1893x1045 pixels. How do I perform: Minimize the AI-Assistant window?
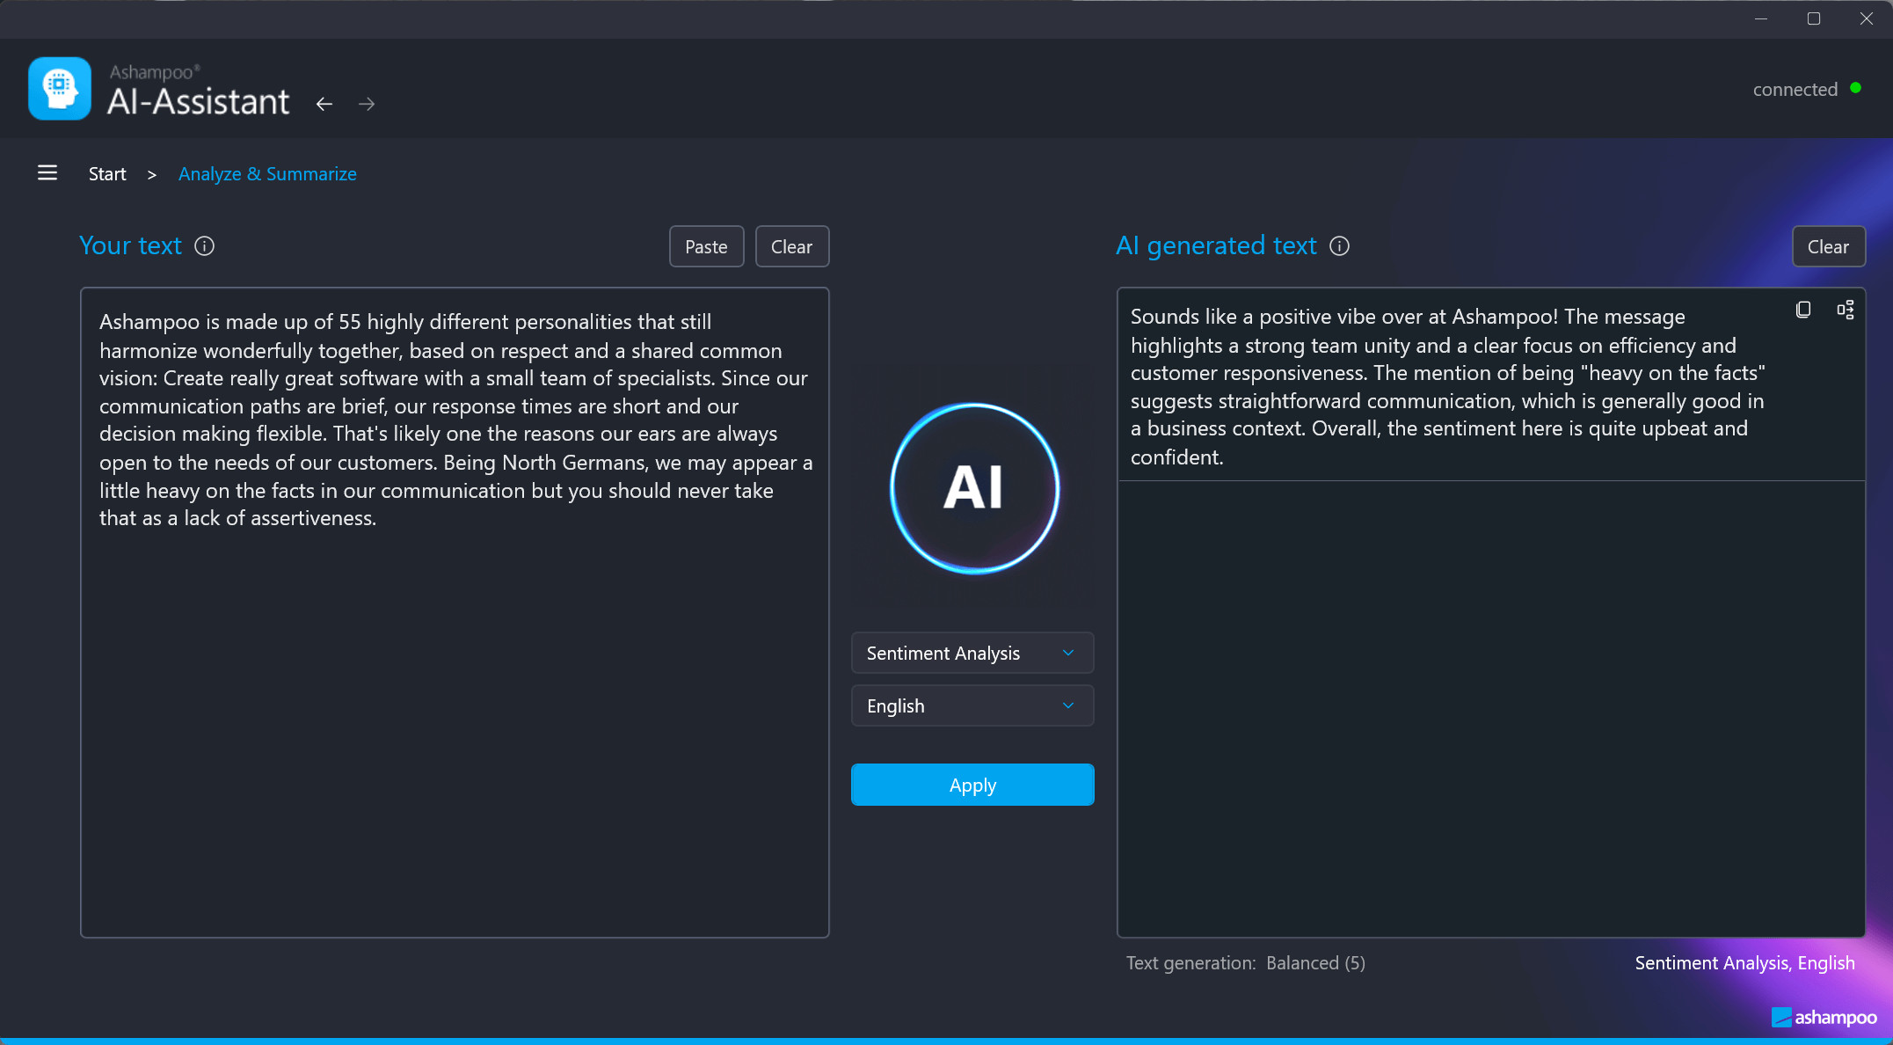click(1761, 18)
